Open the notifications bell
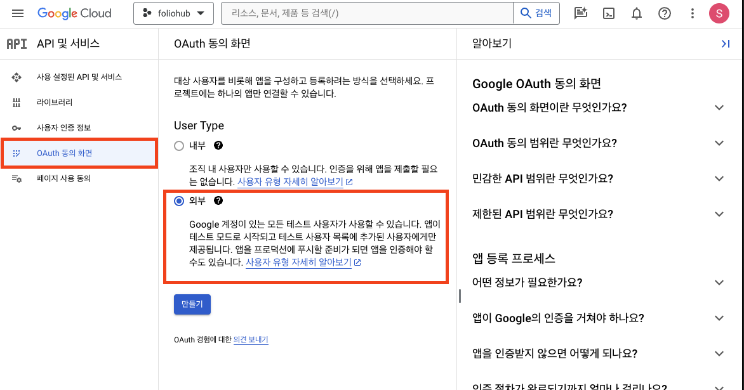 point(637,13)
